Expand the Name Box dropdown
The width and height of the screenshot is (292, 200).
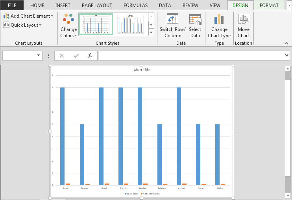pyautogui.click(x=38, y=55)
